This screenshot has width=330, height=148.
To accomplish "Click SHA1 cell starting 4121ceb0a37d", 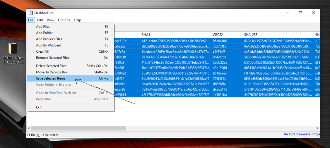I will [176, 41].
